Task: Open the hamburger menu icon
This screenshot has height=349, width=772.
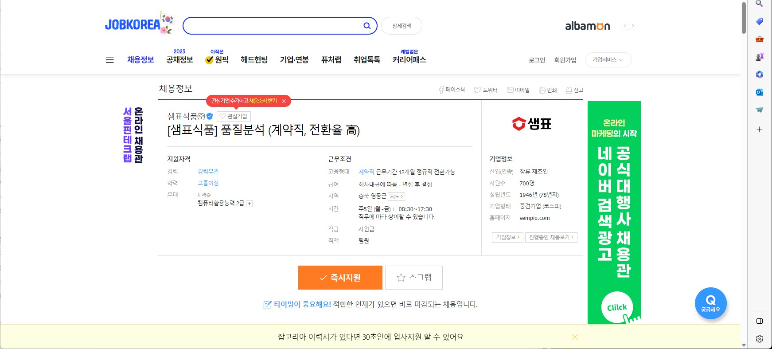Action: (x=110, y=60)
